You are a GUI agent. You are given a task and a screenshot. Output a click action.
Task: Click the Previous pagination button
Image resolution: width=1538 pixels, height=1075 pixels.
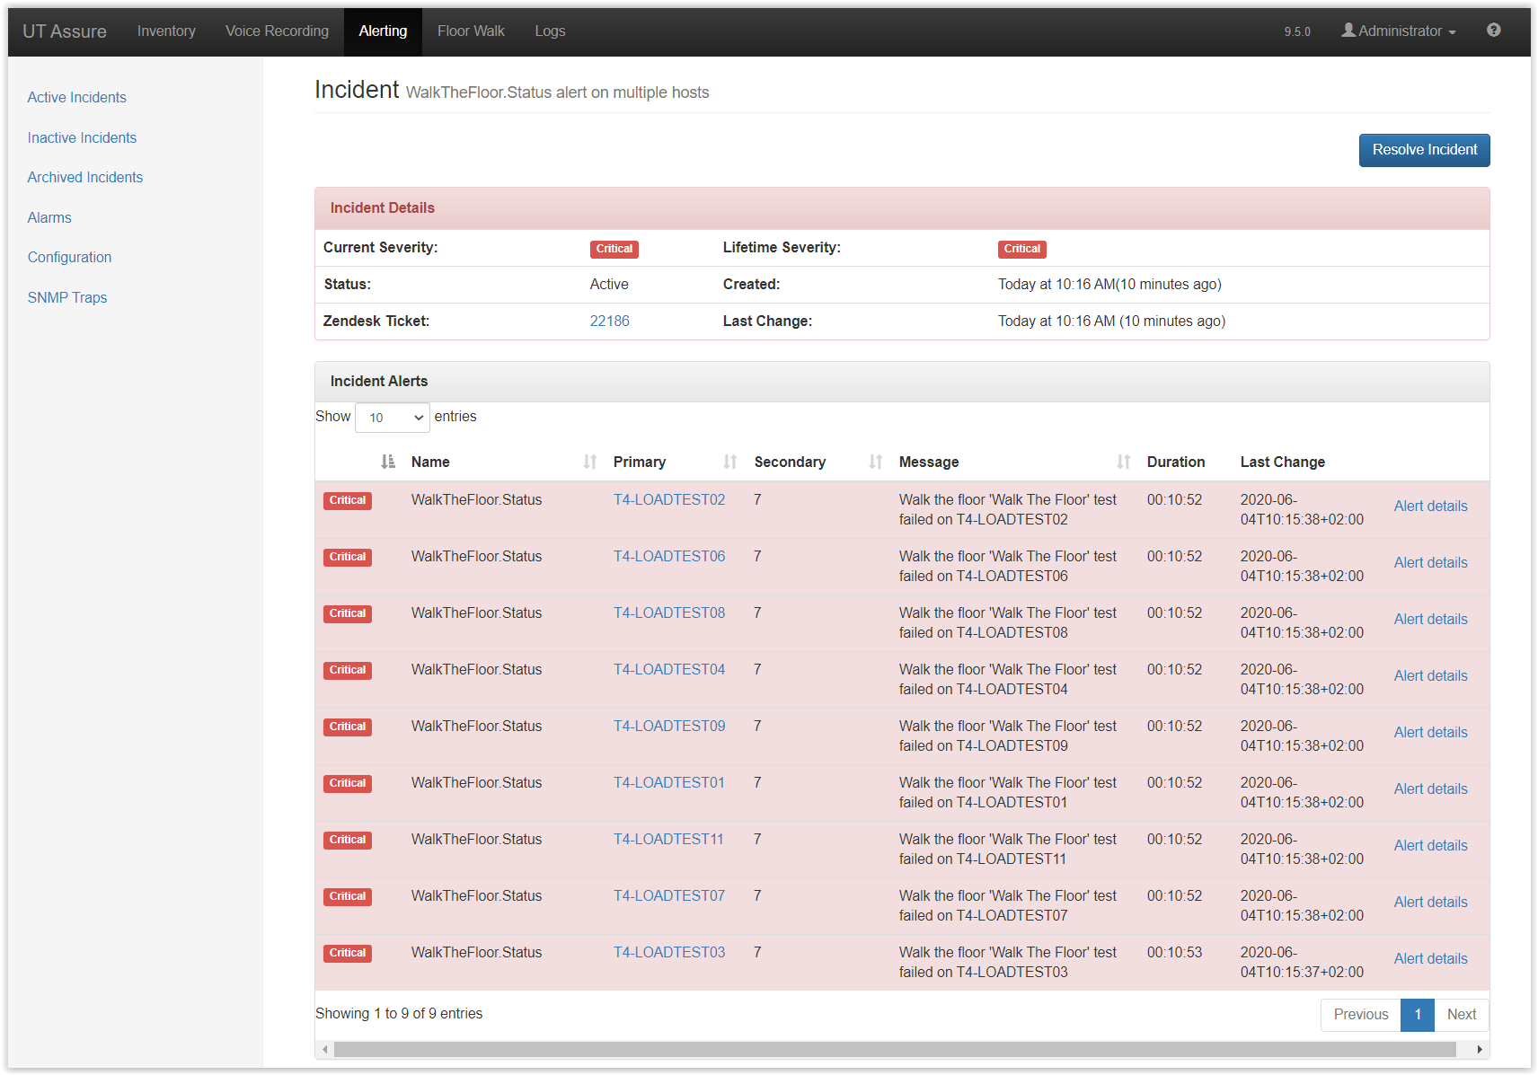(1361, 1014)
